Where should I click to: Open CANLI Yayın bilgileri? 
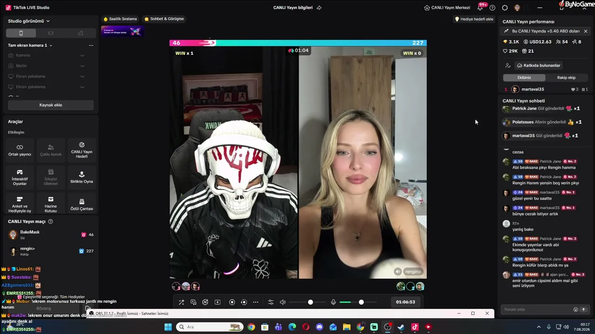(x=293, y=8)
